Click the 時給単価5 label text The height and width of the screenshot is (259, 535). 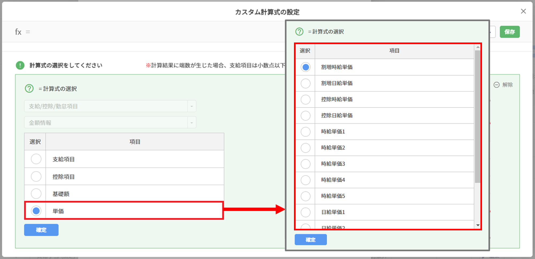pyautogui.click(x=333, y=196)
